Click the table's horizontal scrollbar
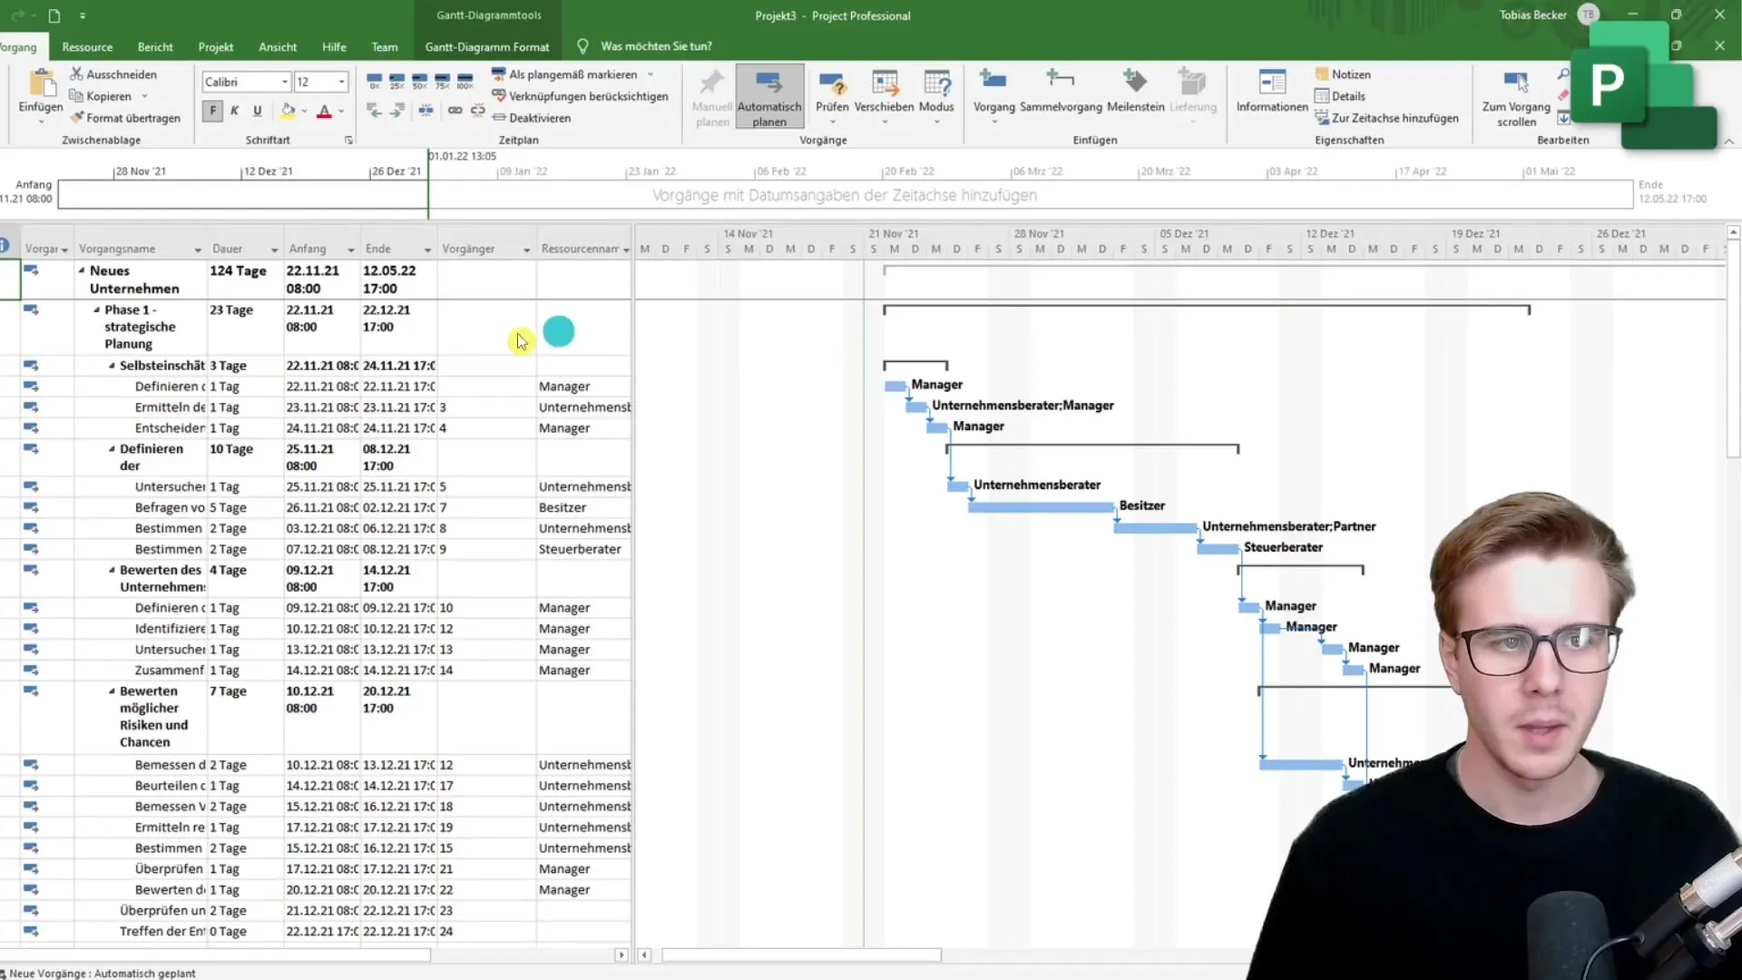Screen dimensions: 1742x980 pyautogui.click(x=215, y=955)
